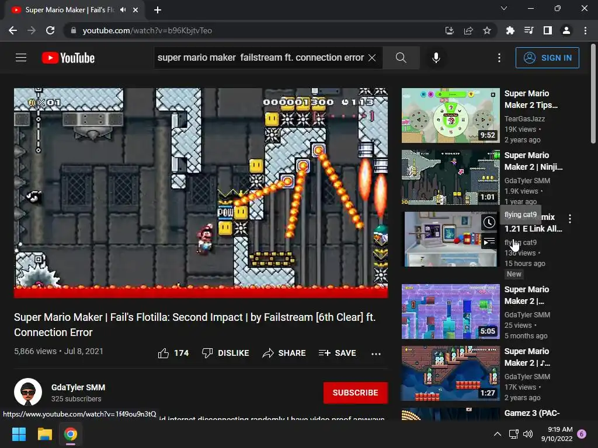Open notification center badge 6
598x448 pixels.
coord(582,434)
